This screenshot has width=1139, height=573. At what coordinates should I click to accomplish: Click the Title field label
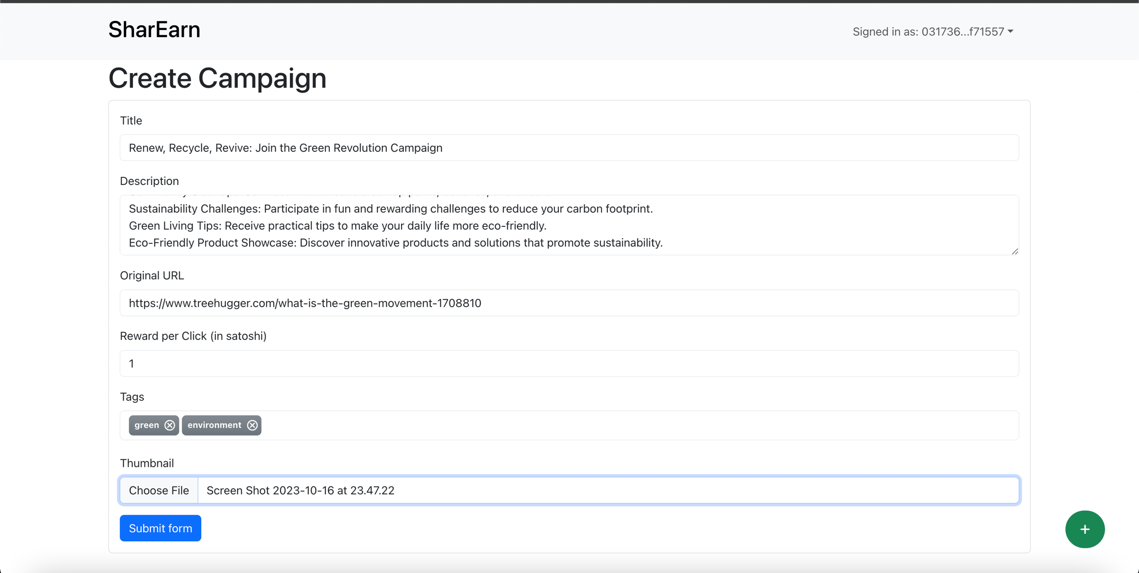click(131, 120)
